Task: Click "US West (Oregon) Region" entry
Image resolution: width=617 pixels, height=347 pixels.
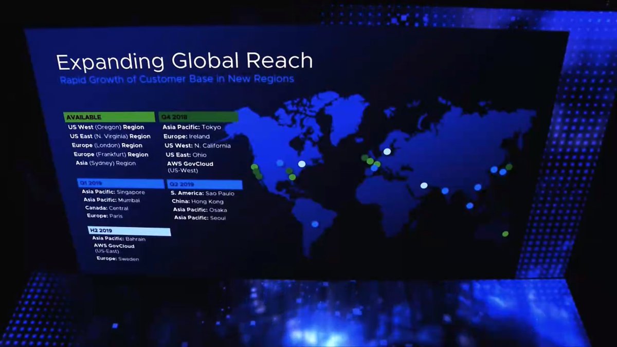Action: 106,127
